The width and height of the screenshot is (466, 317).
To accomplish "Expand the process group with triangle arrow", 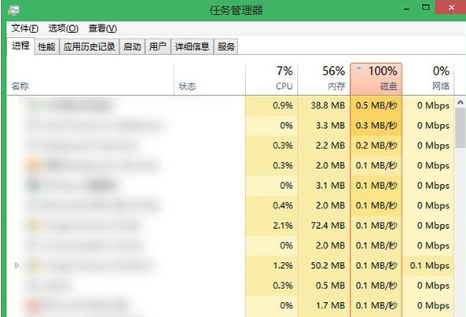I will pyautogui.click(x=17, y=265).
